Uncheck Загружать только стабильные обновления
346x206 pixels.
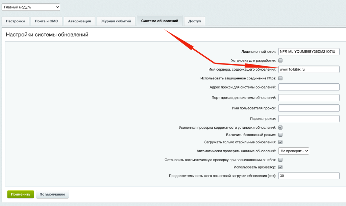coord(280,141)
